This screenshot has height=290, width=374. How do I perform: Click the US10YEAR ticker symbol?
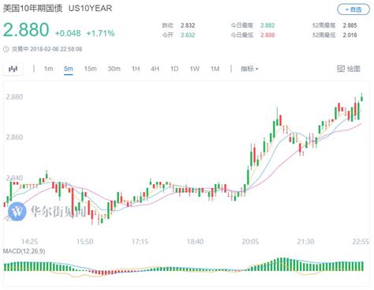90,8
